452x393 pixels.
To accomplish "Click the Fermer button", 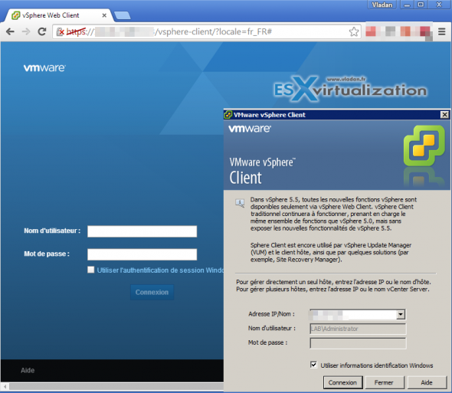I will pyautogui.click(x=385, y=382).
